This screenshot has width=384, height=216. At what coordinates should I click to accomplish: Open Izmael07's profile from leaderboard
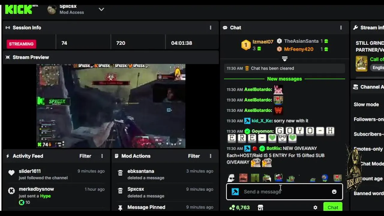coord(263,42)
